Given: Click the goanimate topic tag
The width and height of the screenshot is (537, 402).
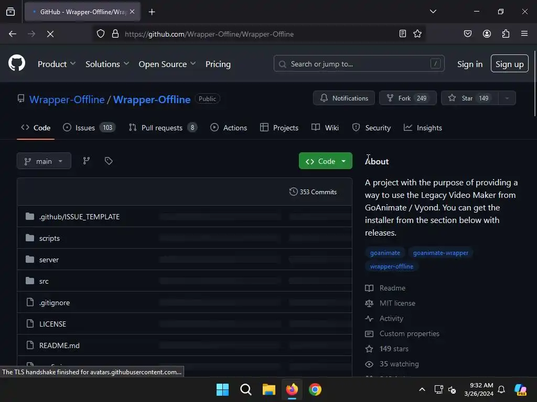Looking at the screenshot, I should 385,253.
